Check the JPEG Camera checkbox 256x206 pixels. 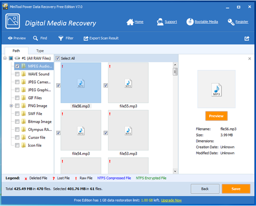click(x=17, y=82)
